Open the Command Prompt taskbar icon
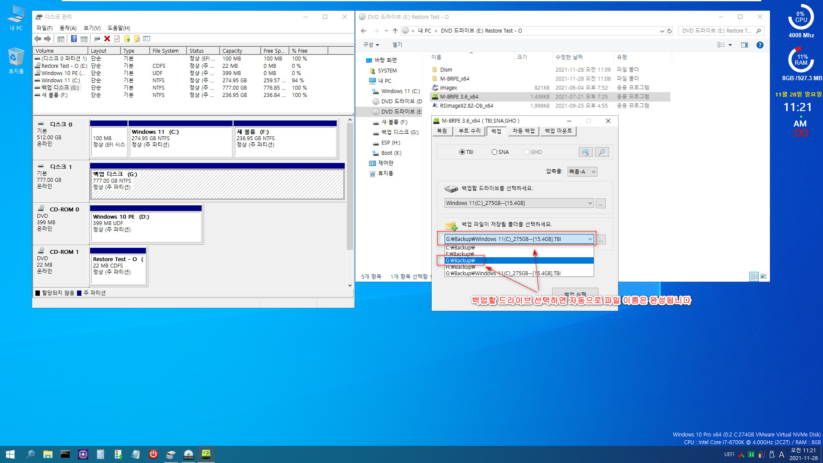 (x=65, y=454)
